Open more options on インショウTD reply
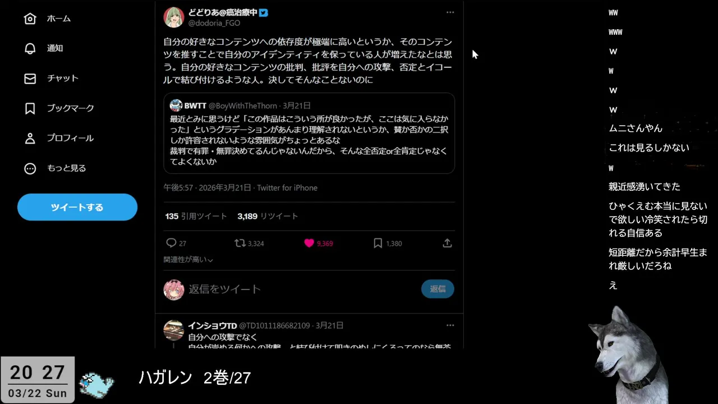Screen dimensions: 718x404 tap(450, 325)
